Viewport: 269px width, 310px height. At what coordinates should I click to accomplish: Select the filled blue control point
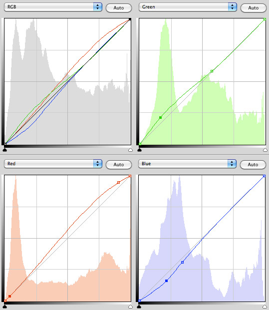(x=166, y=281)
